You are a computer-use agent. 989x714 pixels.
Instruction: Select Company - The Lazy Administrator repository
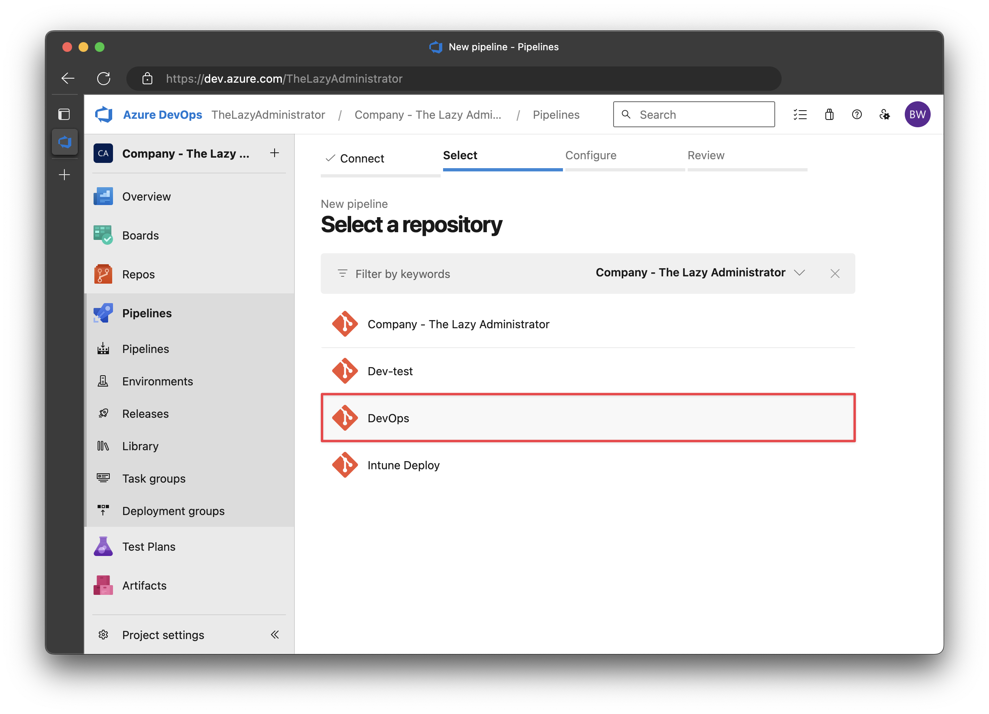pyautogui.click(x=588, y=324)
